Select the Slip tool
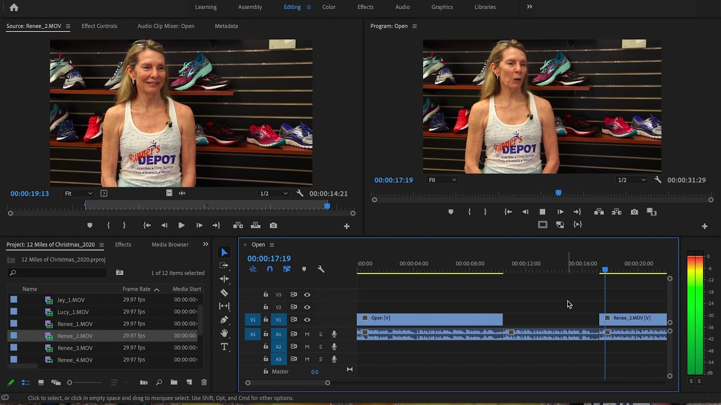 tap(224, 306)
